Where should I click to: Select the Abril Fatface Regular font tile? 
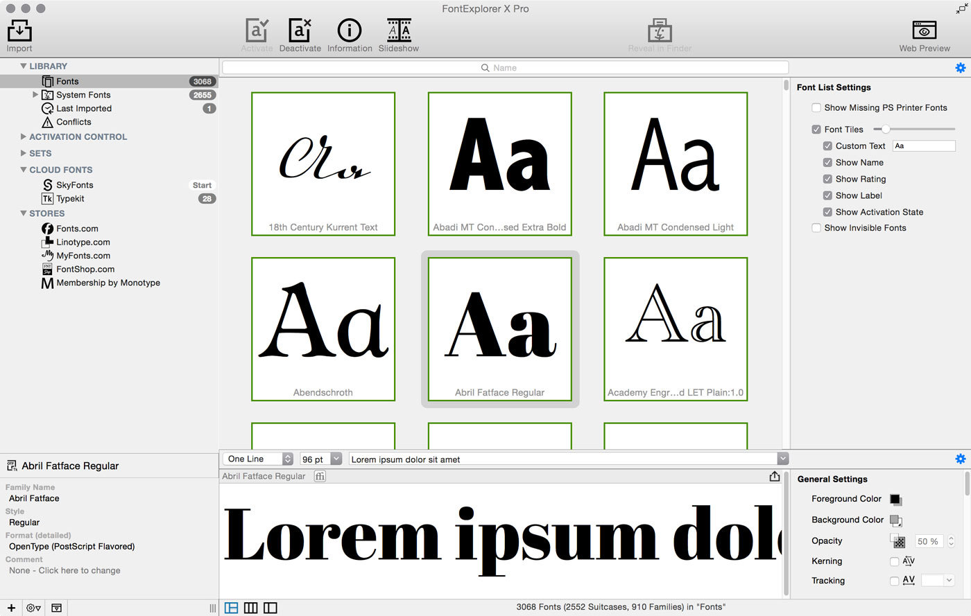click(x=500, y=329)
